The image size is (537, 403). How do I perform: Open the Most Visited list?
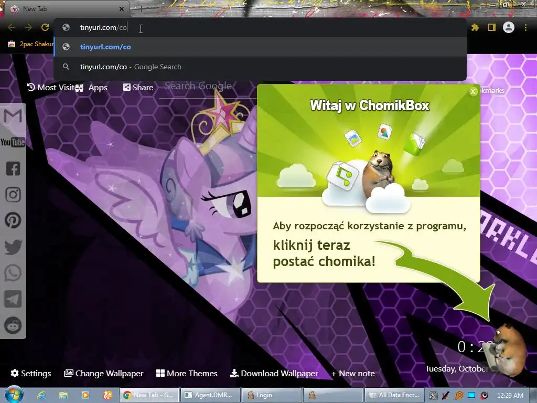point(51,88)
